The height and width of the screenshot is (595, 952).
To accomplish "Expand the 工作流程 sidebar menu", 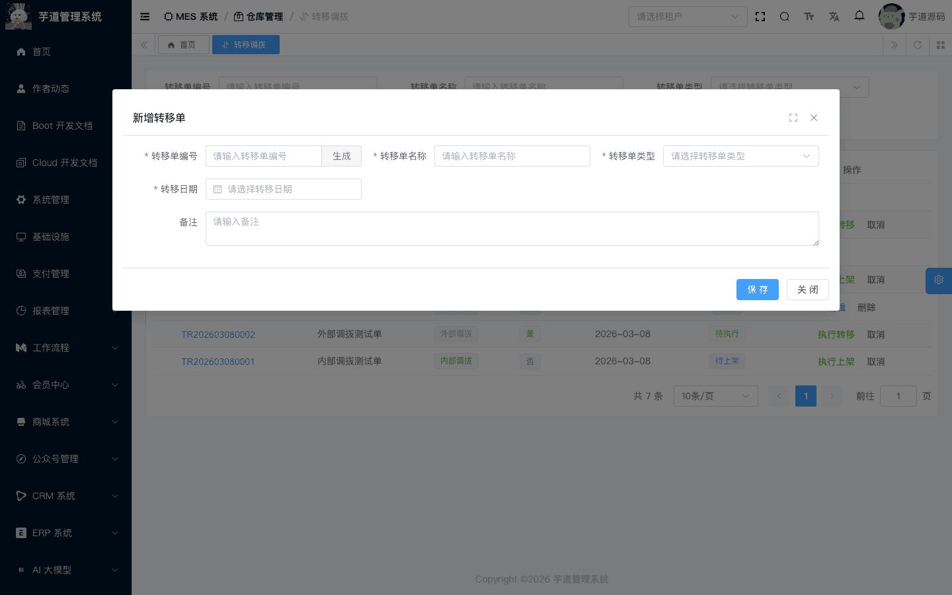I will (65, 348).
